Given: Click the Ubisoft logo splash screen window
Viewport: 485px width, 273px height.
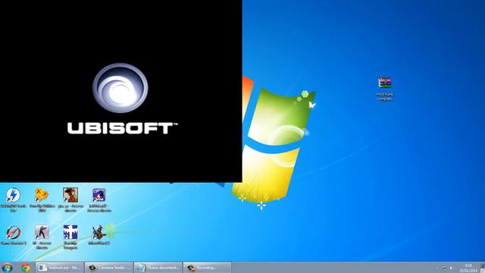Looking at the screenshot, I should click(x=121, y=91).
